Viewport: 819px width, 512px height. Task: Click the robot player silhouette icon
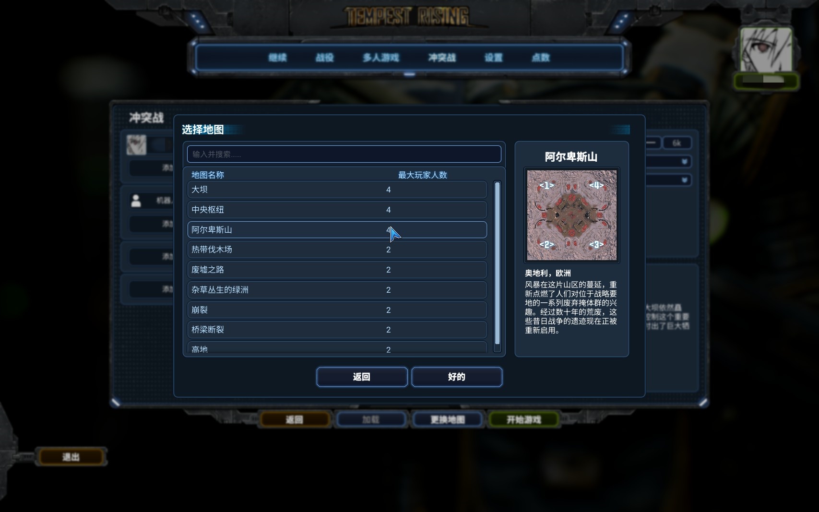pos(136,201)
